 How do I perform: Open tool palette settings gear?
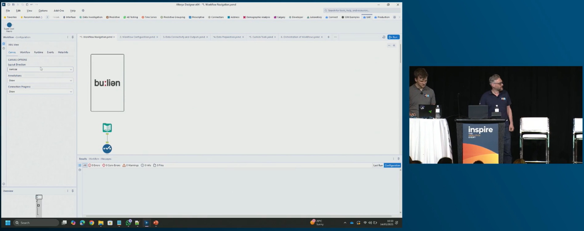(395, 17)
